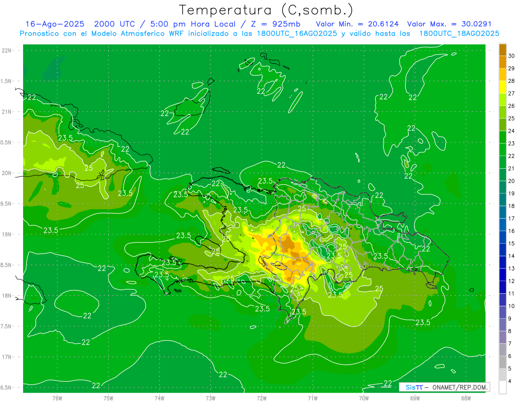The height and width of the screenshot is (404, 523).
Task: Click the '72W' longitude axis label
Action: coord(261,398)
